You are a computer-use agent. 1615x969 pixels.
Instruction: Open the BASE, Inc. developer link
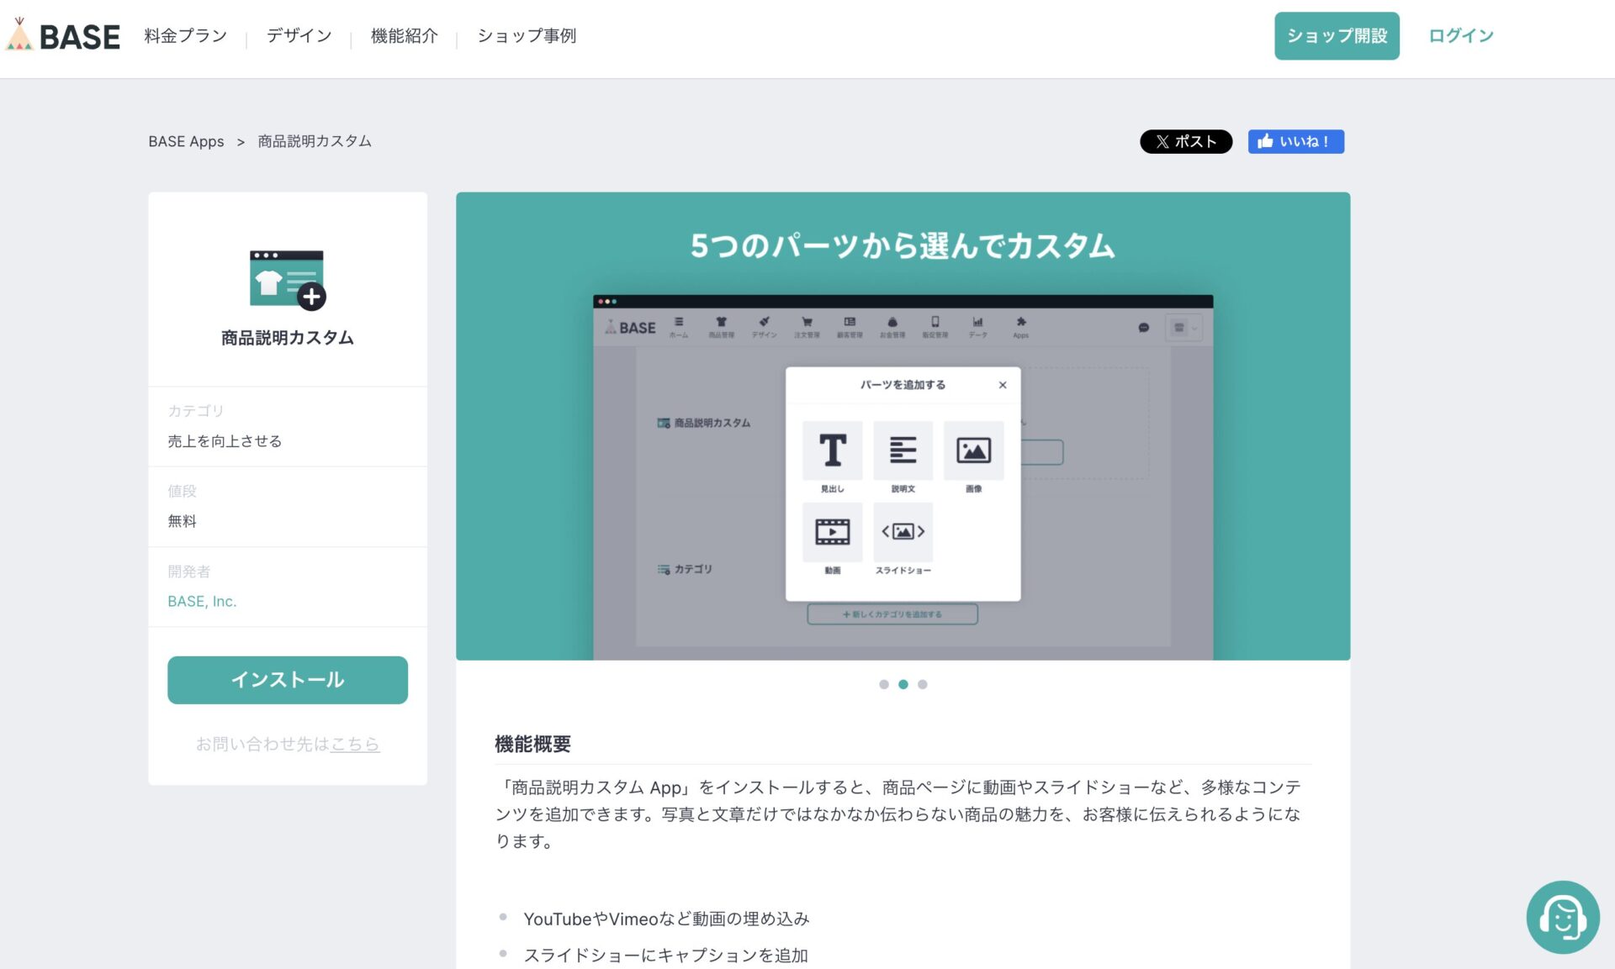point(202,601)
